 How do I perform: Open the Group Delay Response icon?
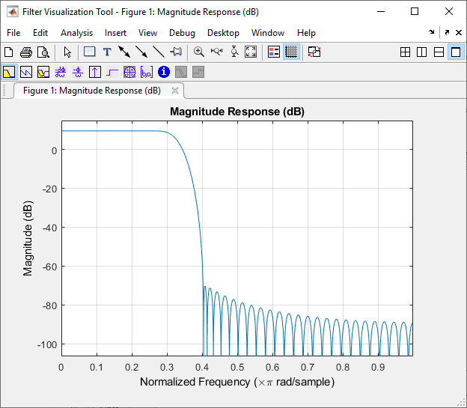[x=61, y=72]
